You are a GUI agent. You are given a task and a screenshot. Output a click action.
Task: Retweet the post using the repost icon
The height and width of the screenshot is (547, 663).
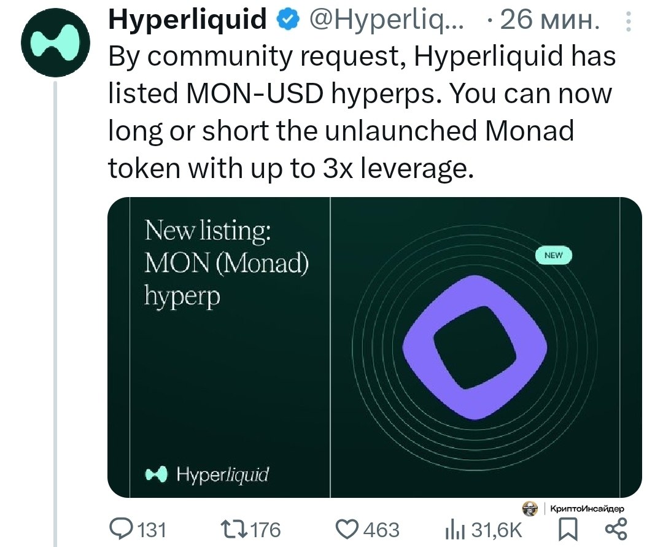point(233,528)
